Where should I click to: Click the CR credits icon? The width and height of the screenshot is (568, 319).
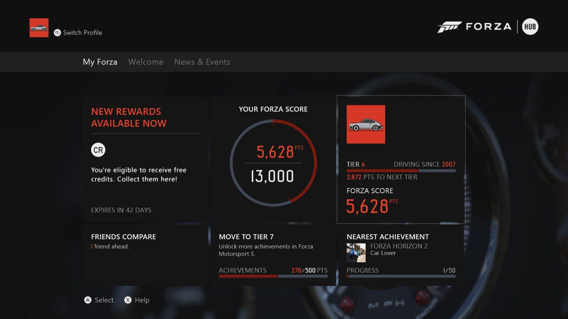coord(98,150)
